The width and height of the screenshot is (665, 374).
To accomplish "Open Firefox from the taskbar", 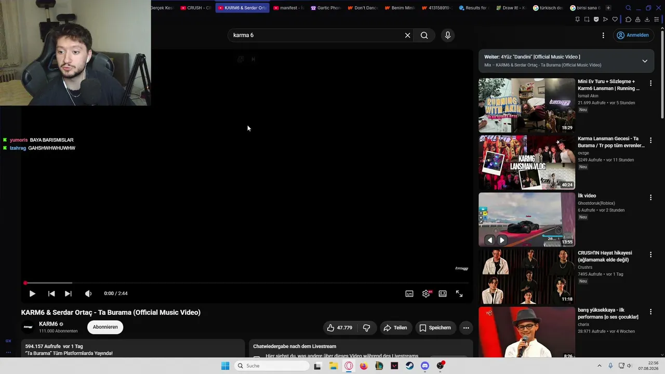I will pyautogui.click(x=364, y=366).
